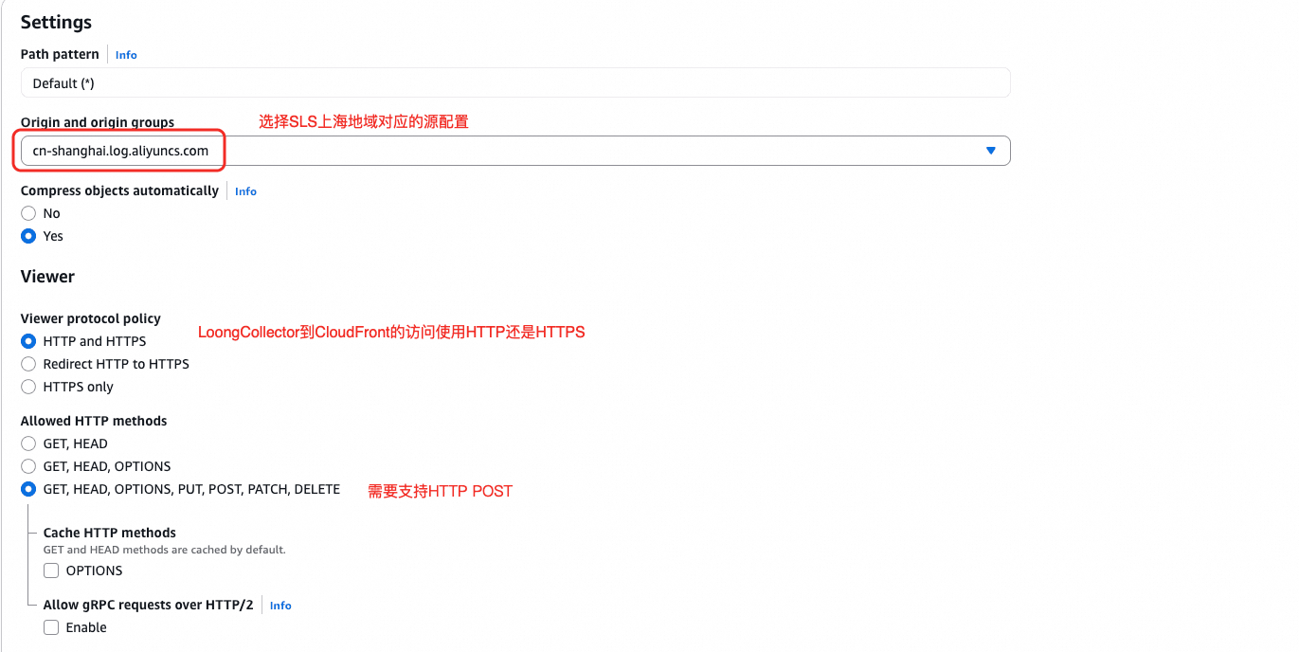Tick the OPTIONS cache methods checkbox
Screen dimensions: 1299x652
[x=51, y=570]
